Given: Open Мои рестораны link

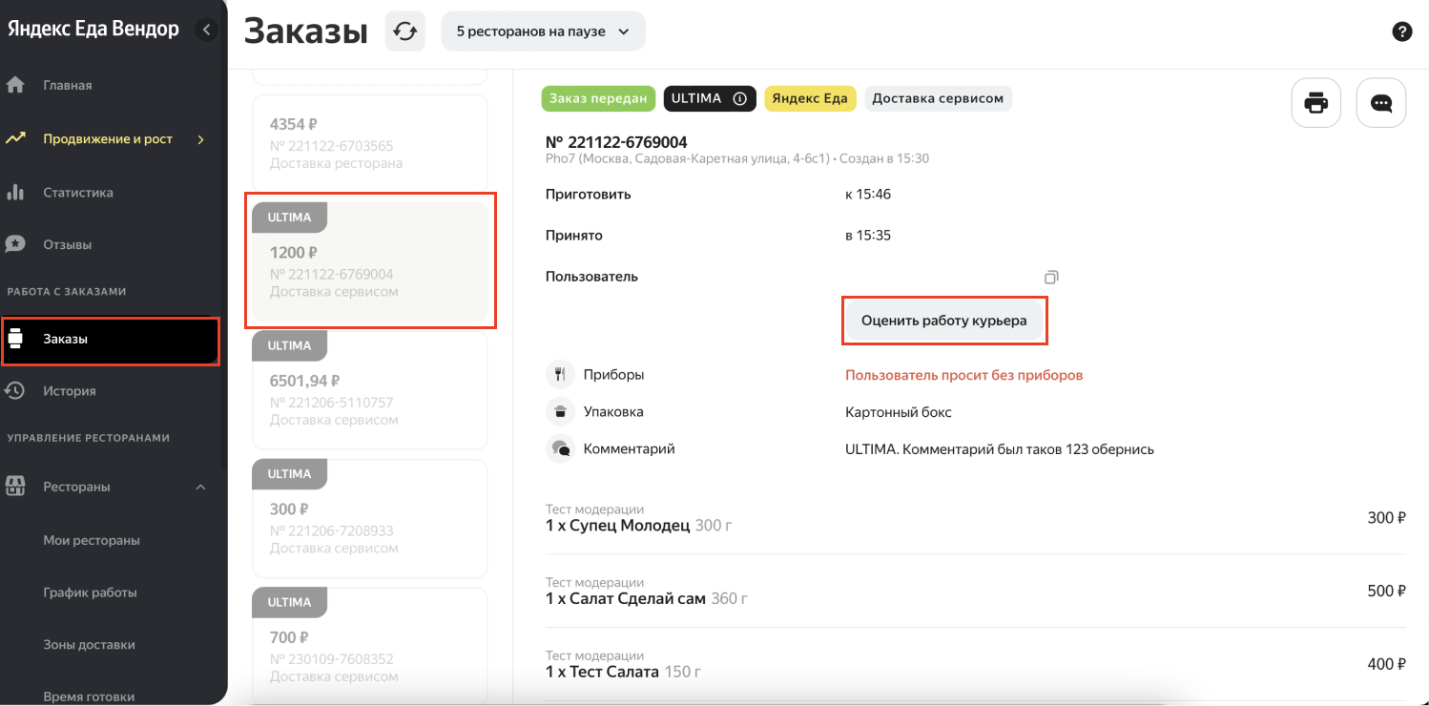Looking at the screenshot, I should coord(91,540).
